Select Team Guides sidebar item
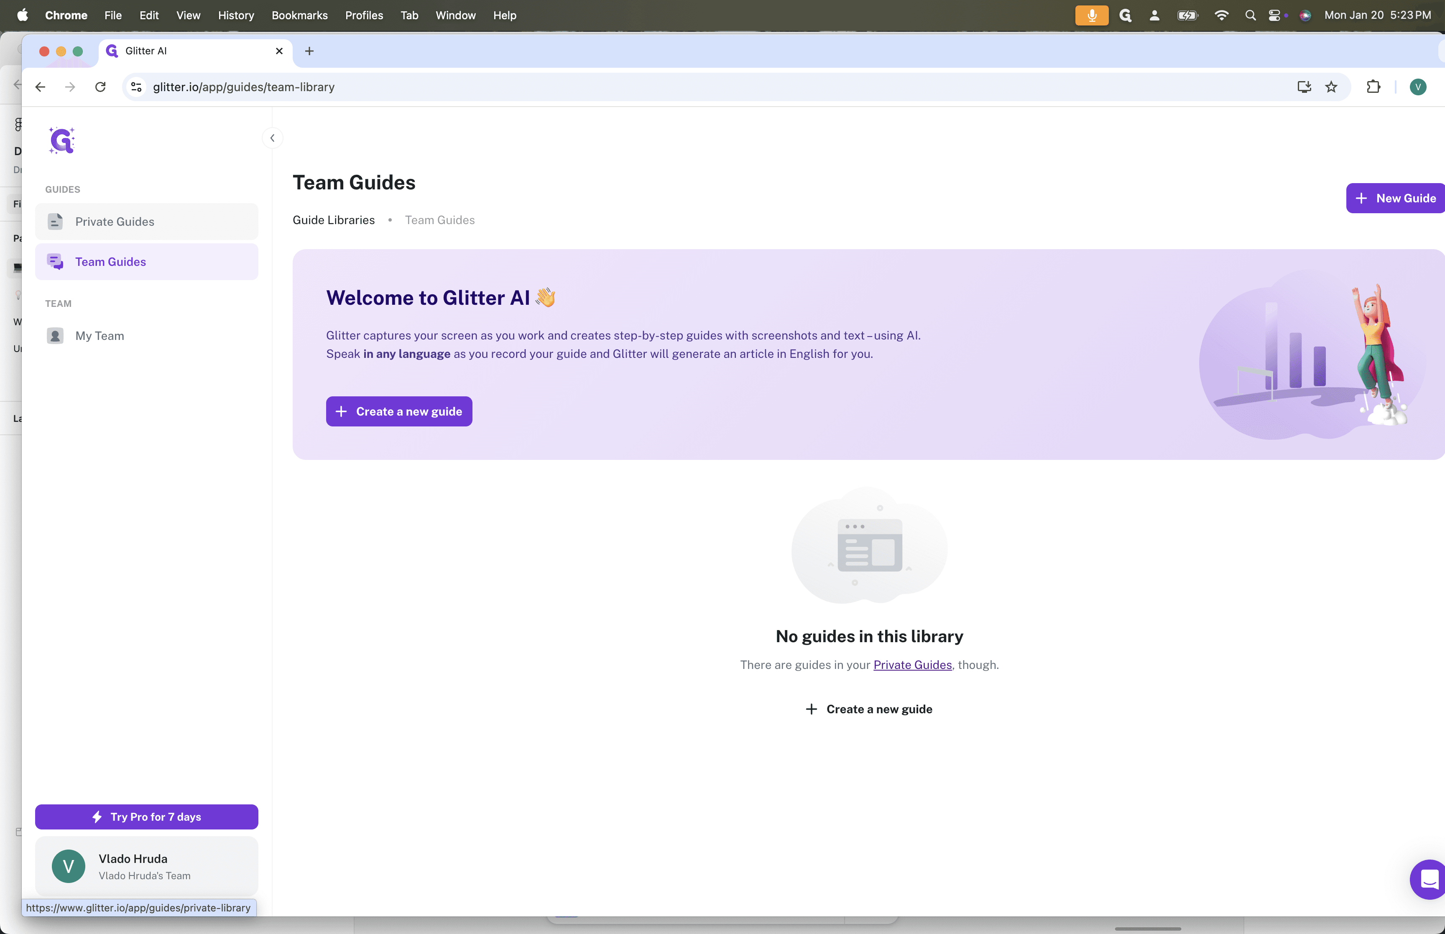This screenshot has height=934, width=1445. pyautogui.click(x=147, y=261)
